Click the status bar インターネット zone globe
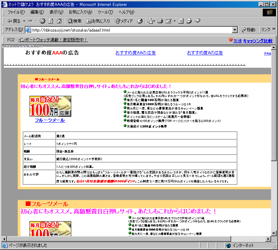This screenshot has height=250, width=278. 229,245
